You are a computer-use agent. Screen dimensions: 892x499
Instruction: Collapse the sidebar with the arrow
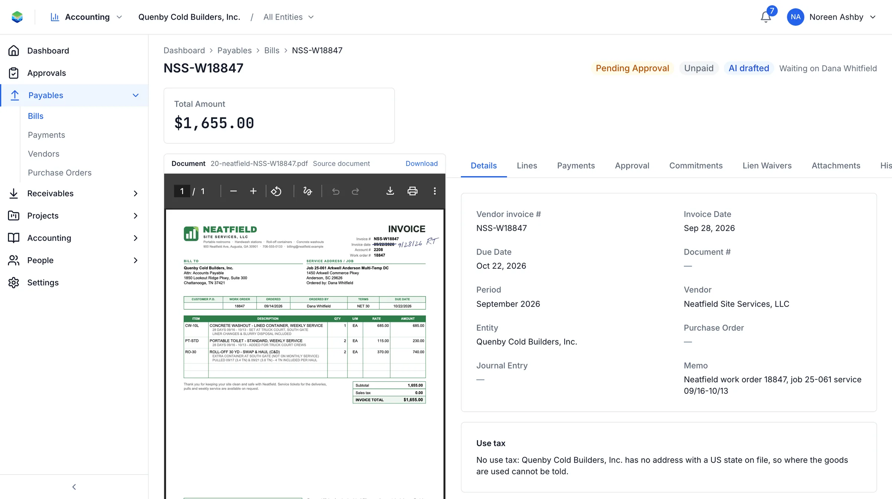pyautogui.click(x=74, y=487)
